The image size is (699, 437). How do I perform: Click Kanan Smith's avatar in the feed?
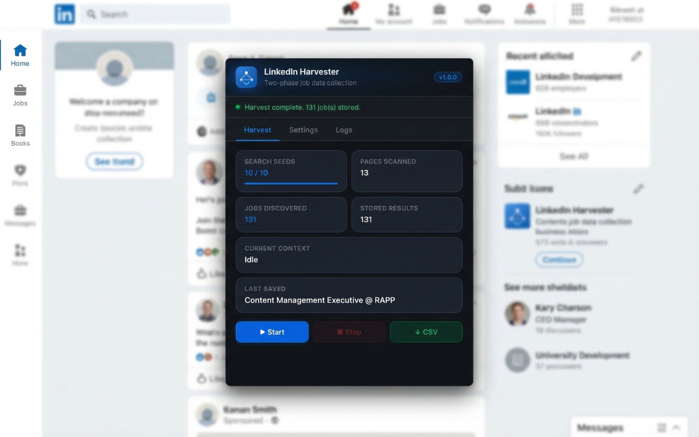click(x=208, y=415)
